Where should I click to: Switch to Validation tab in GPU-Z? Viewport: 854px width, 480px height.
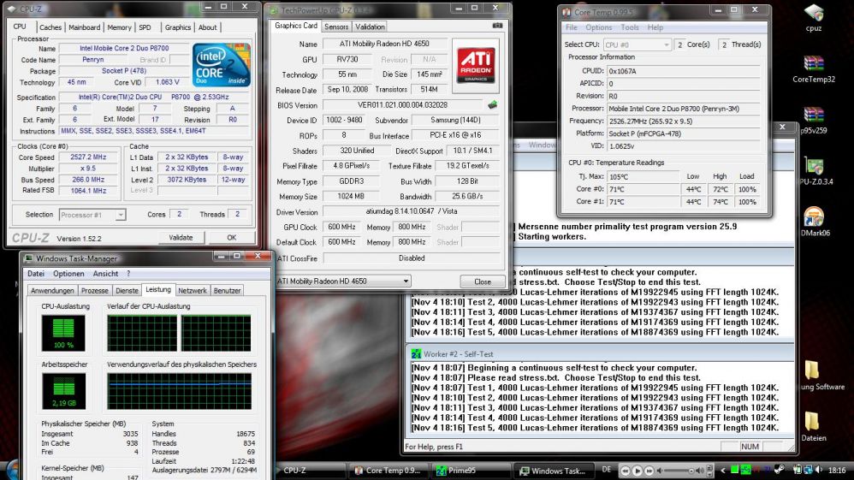click(370, 27)
